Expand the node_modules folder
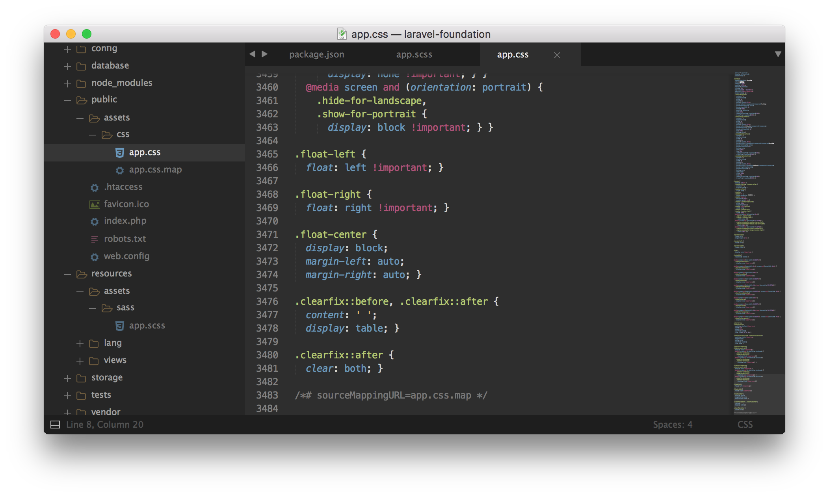The width and height of the screenshot is (829, 497). [67, 83]
